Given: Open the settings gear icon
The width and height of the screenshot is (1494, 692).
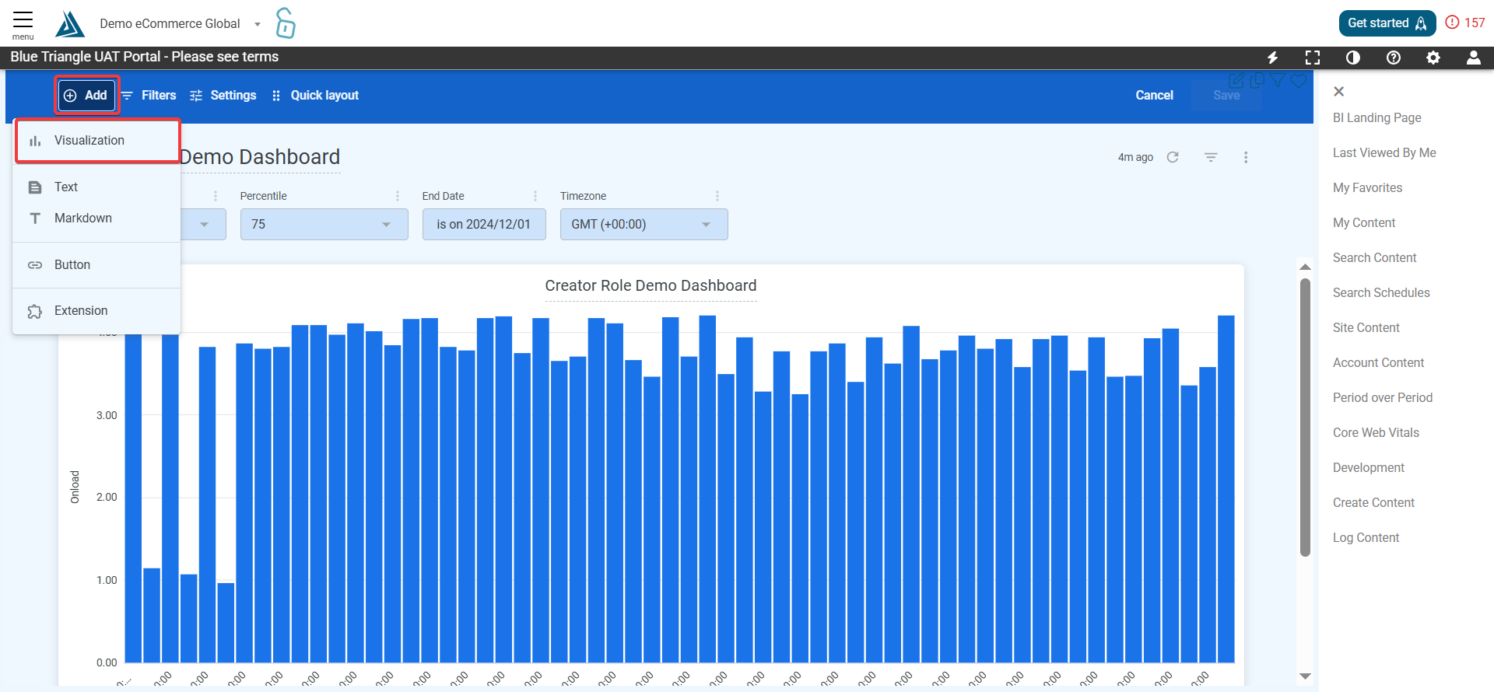Looking at the screenshot, I should pos(1433,58).
